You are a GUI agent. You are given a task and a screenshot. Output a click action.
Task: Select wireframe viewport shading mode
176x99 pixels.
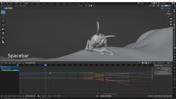point(164,6)
